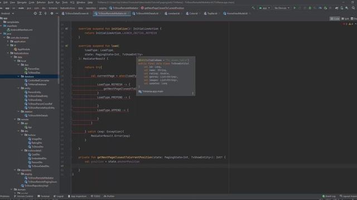Click the error count indicator in editor
Image resolution: width=357 pixels, height=200 pixels.
[x=345, y=24]
